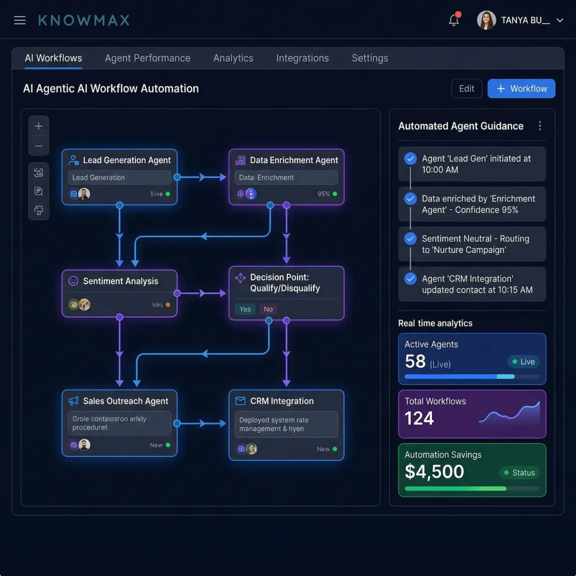Viewport: 576px width, 576px height.
Task: Click the Decision Point diamond icon
Action: (x=241, y=278)
